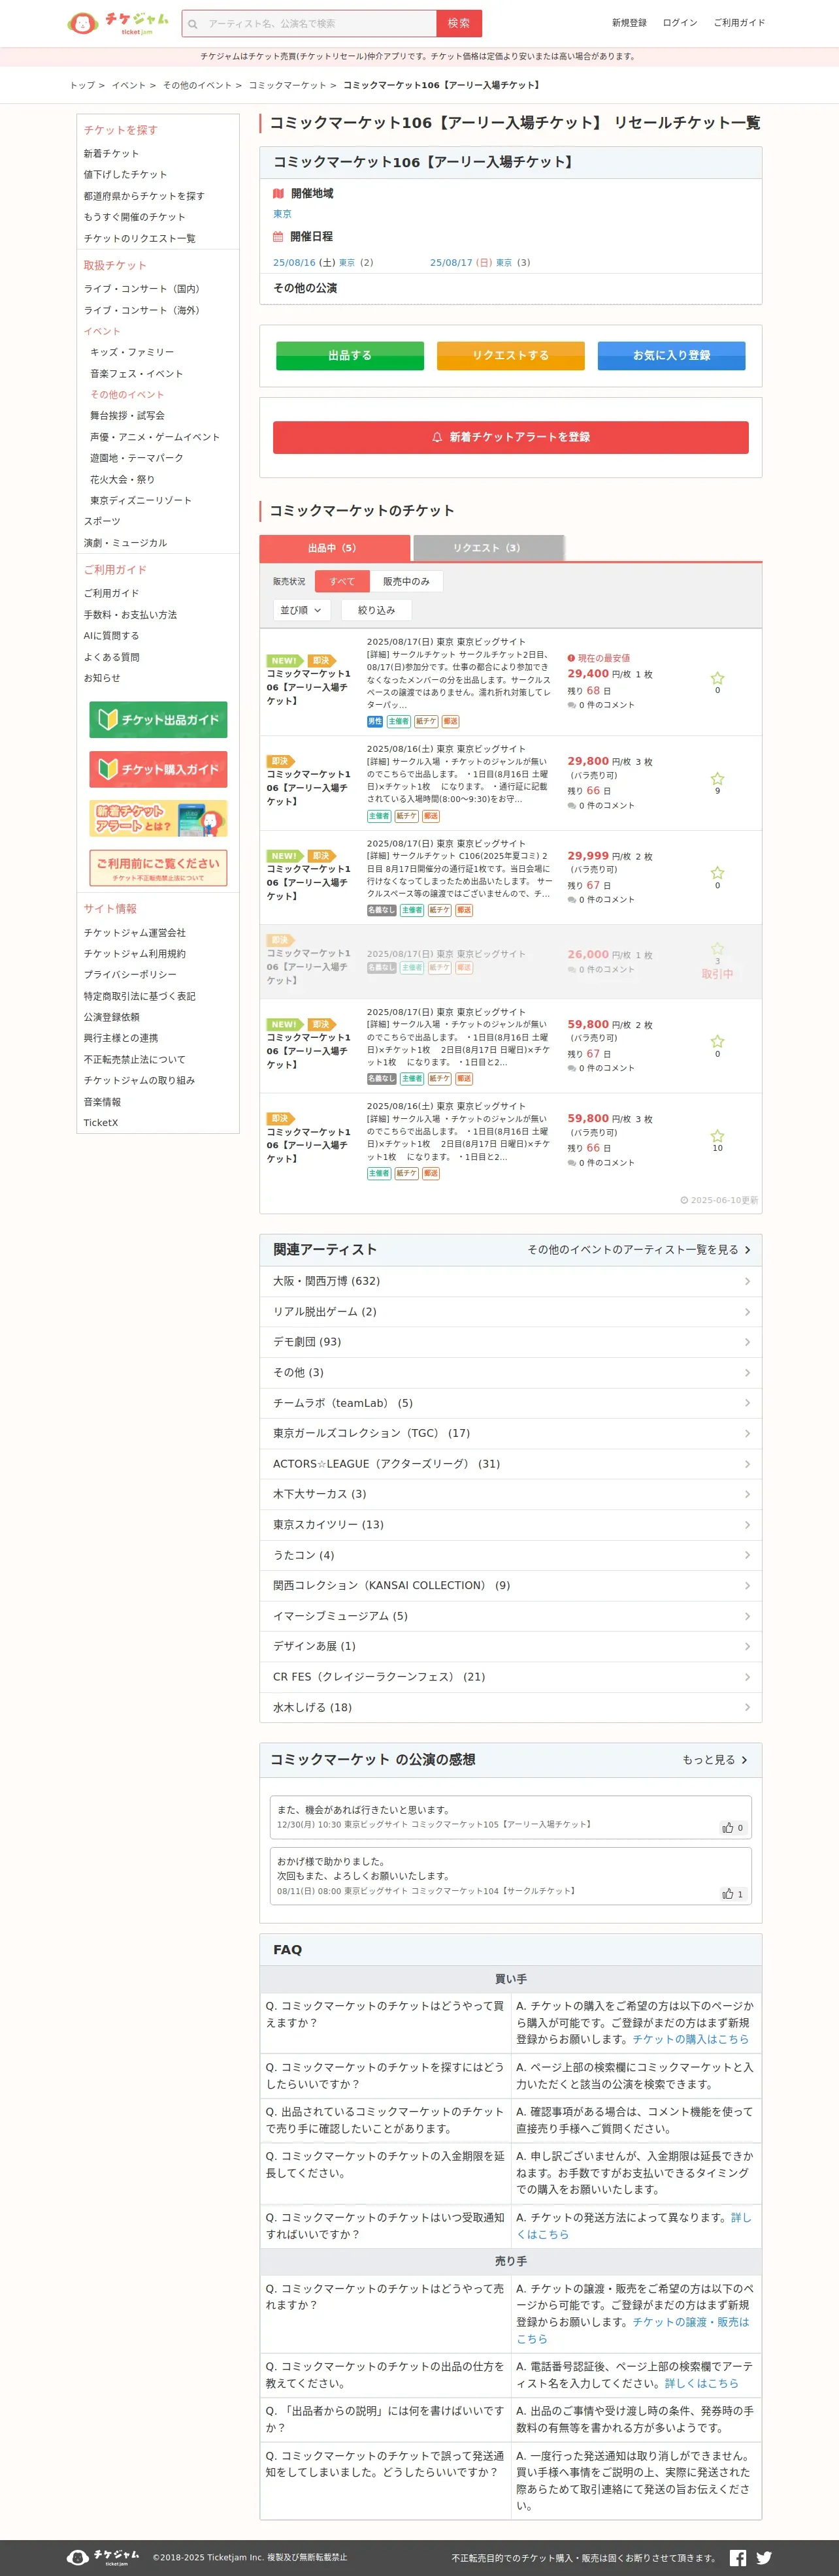Open 不正転売禁止法について in the sidebar
The image size is (839, 2576).
(x=134, y=1059)
